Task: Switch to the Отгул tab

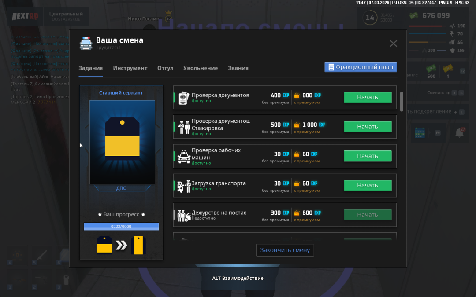Action: [x=165, y=68]
